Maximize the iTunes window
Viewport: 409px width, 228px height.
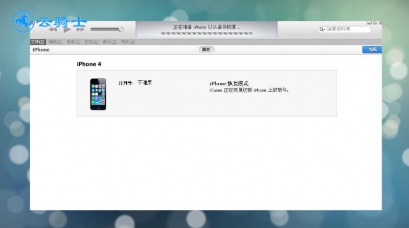(x=375, y=22)
